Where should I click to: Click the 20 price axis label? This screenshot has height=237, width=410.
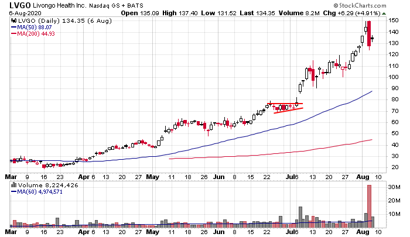pos(395,167)
